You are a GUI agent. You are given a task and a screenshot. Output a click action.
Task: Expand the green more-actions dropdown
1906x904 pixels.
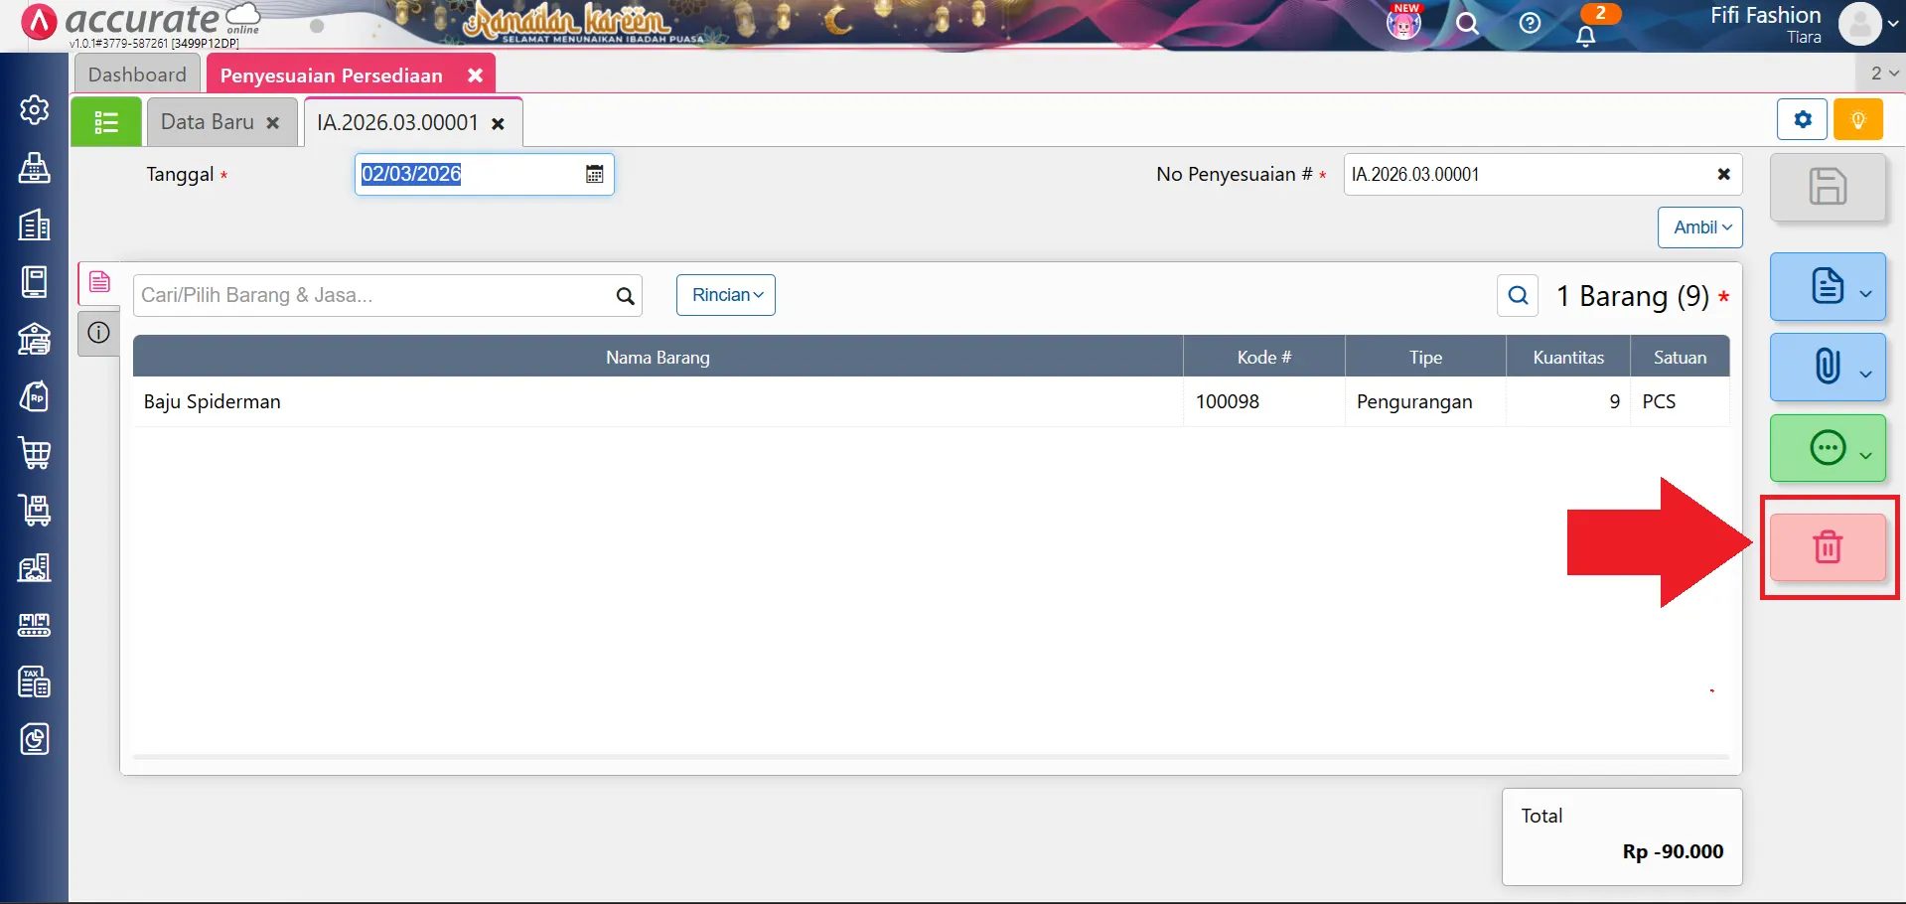[x=1828, y=448]
